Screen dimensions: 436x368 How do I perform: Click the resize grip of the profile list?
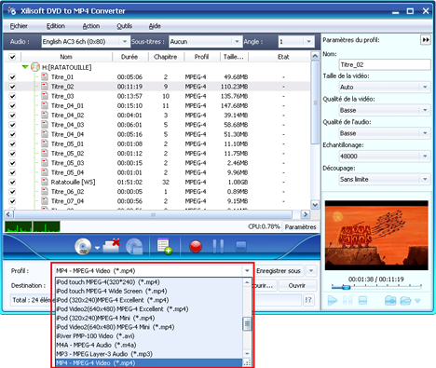point(247,362)
